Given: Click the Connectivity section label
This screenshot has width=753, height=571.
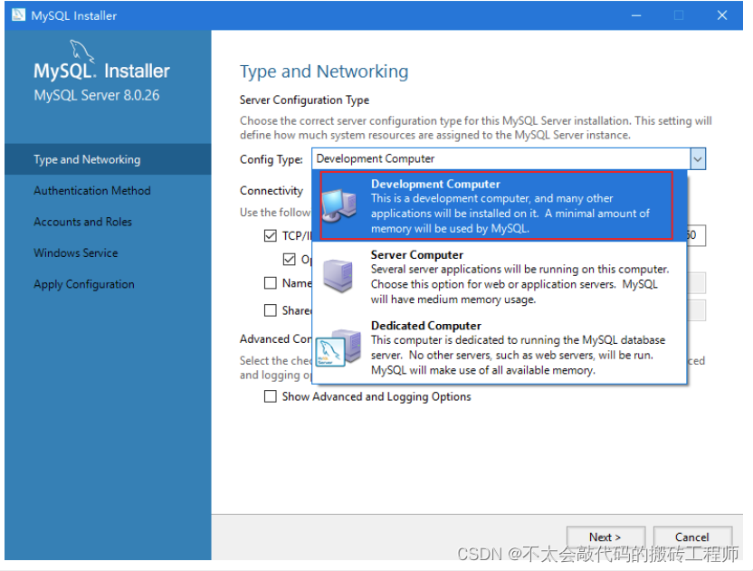Looking at the screenshot, I should (272, 191).
